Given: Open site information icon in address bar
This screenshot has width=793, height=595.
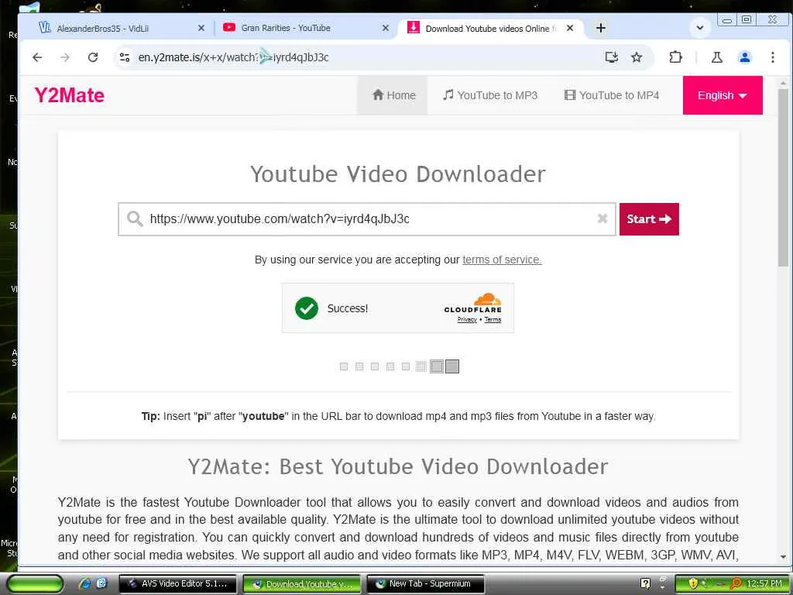Looking at the screenshot, I should 125,57.
